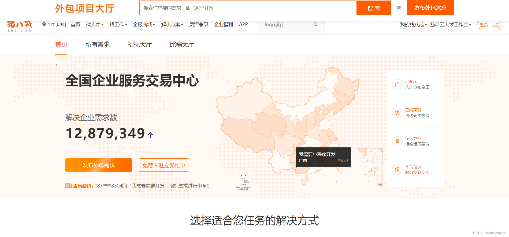
Task: Expand the 我的猪八戒 menu
Action: (413, 25)
